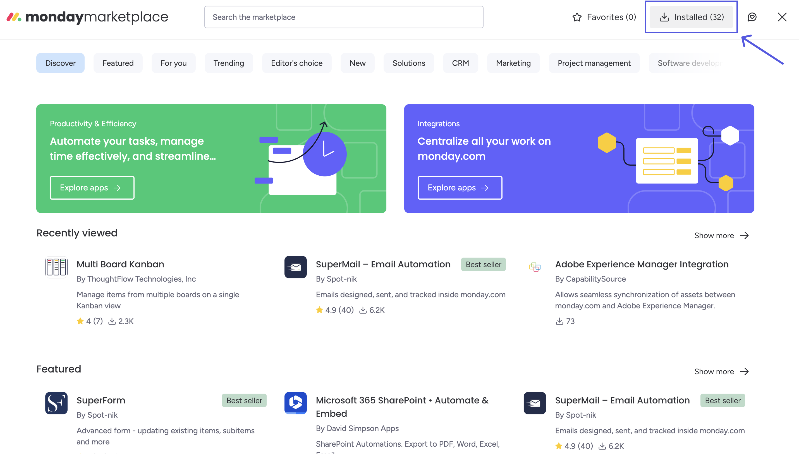
Task: Click the monday marketplace logo
Action: pos(87,17)
